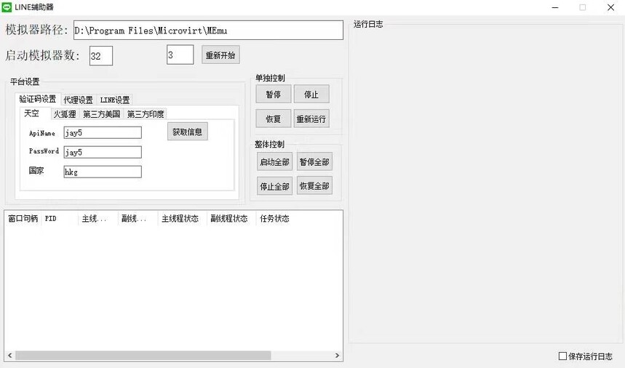Click the 国家 field containing hkg
The height and width of the screenshot is (368, 625).
coord(103,172)
